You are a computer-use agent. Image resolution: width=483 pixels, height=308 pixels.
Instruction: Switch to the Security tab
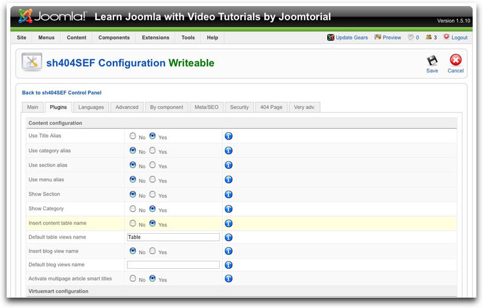[239, 107]
